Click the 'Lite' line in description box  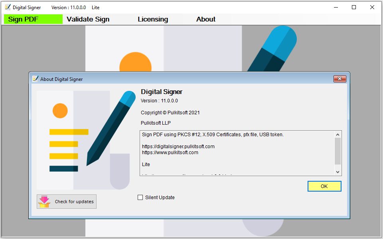pos(146,165)
